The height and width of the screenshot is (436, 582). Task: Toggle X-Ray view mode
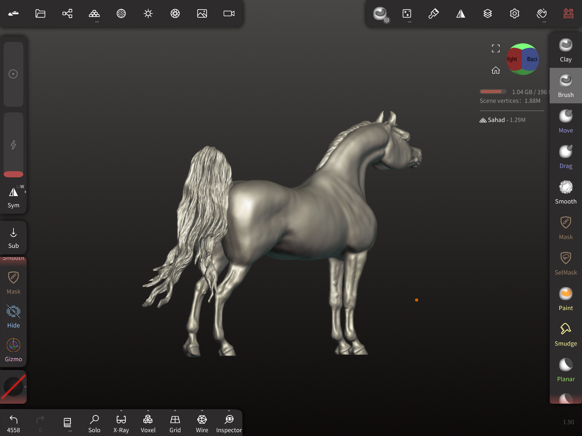click(121, 424)
